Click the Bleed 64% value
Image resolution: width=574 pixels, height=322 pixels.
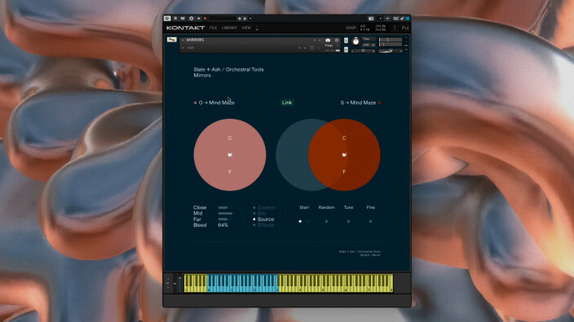coord(223,225)
